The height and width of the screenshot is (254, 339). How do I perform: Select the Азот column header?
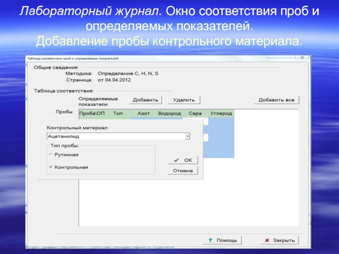(144, 113)
